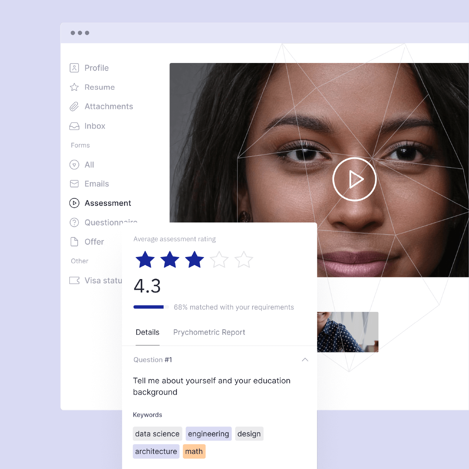
Task: Select the All forms filter icon
Action: click(x=74, y=164)
